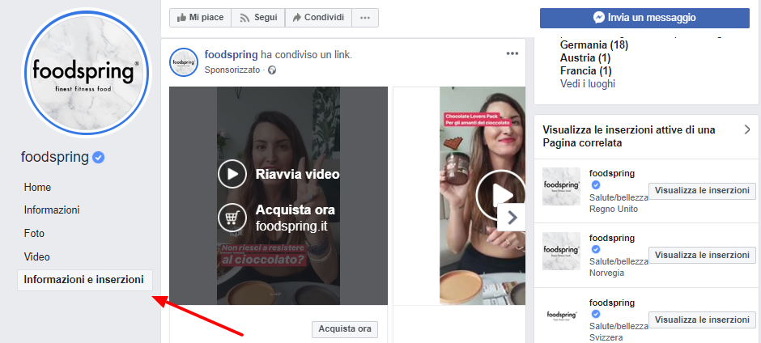Send a message via Invia un messaggio
The width and height of the screenshot is (761, 343).
[644, 18]
